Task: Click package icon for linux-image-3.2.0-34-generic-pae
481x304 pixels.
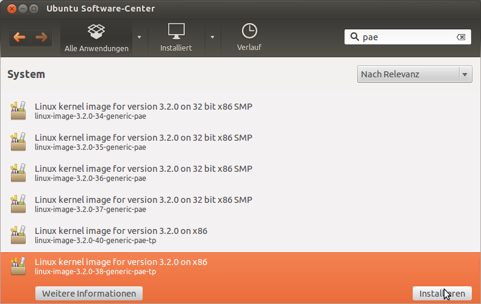Action: click(x=18, y=111)
